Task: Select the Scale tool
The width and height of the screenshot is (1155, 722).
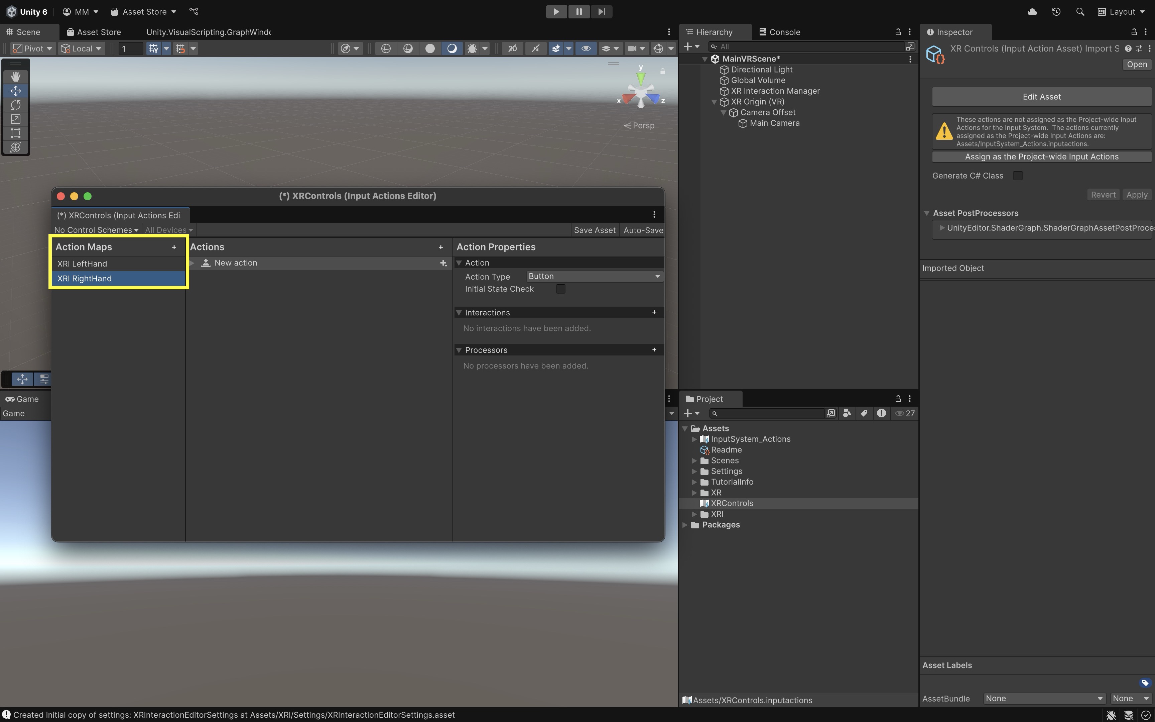Action: tap(15, 119)
